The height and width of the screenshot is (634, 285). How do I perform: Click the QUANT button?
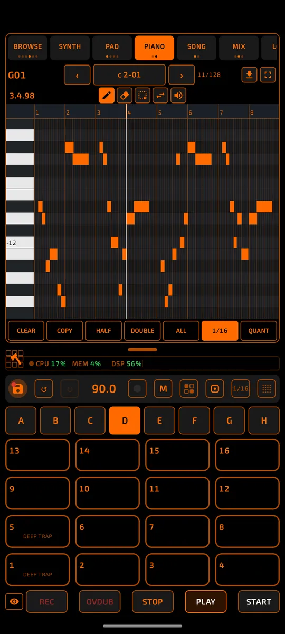click(259, 331)
